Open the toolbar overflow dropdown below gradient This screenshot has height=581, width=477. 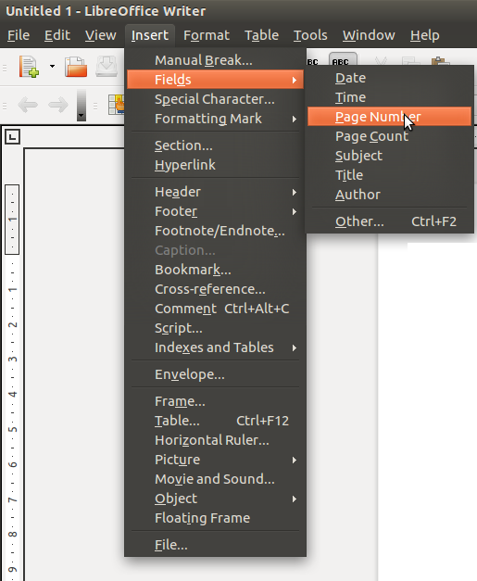[82, 117]
